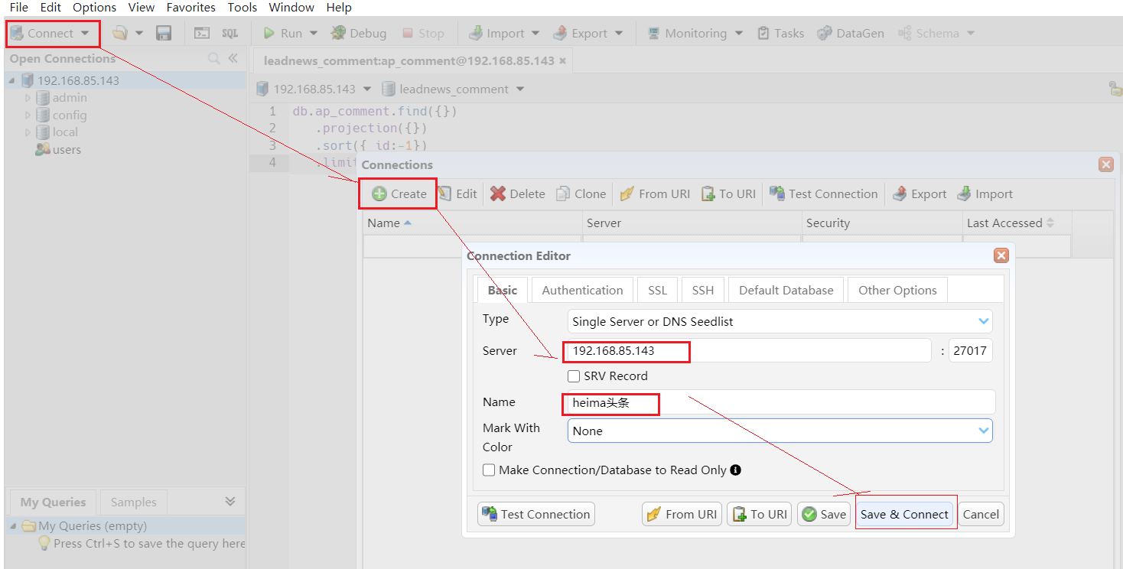Expand the admin database node

coord(28,98)
